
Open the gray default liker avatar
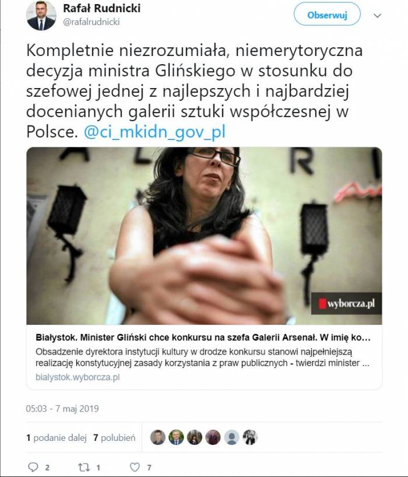pyautogui.click(x=231, y=437)
